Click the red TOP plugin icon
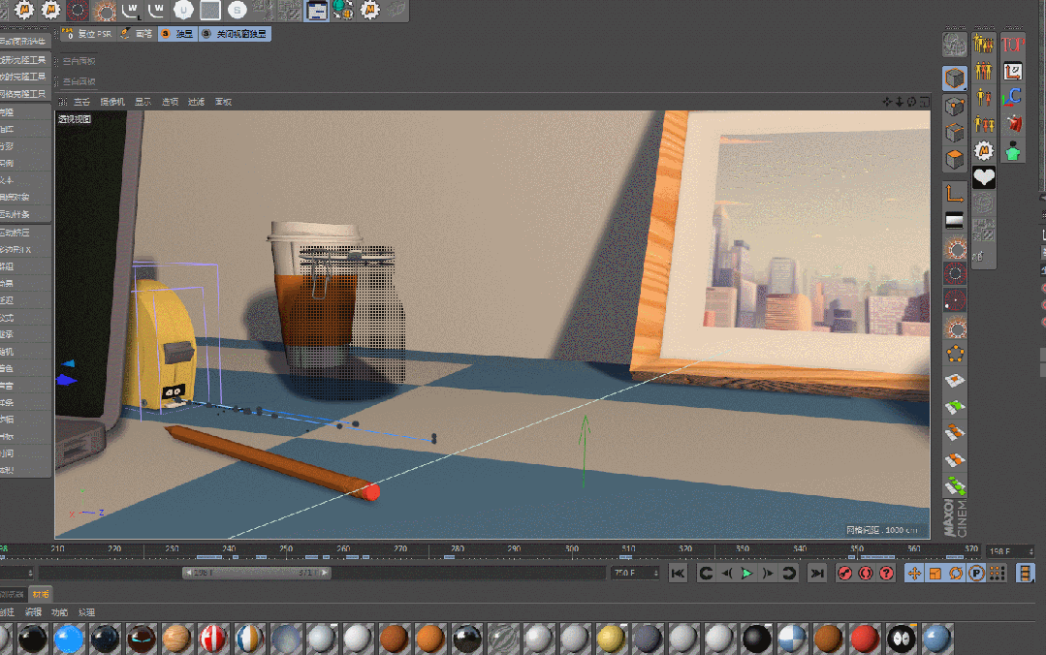Screen dimensions: 1046x655 (1012, 45)
